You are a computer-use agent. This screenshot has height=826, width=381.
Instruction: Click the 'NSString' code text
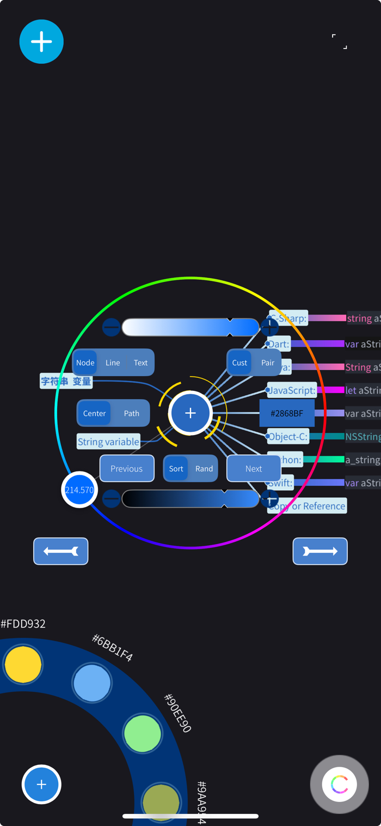pyautogui.click(x=363, y=436)
